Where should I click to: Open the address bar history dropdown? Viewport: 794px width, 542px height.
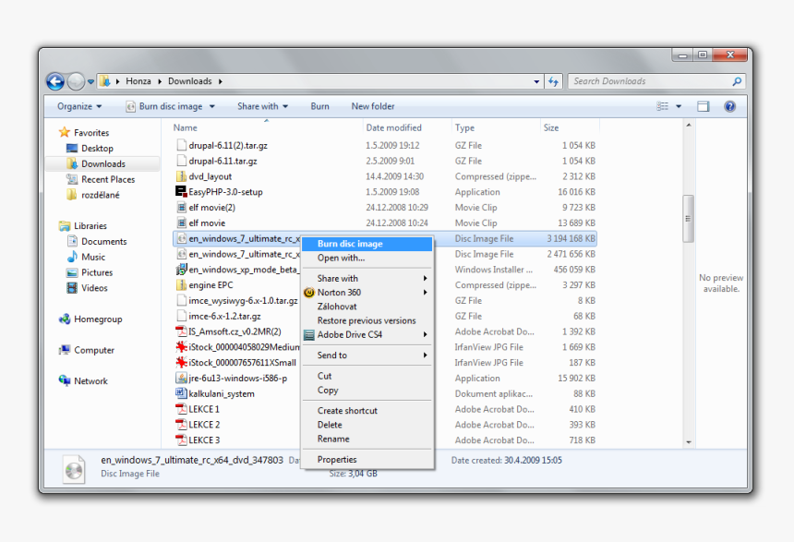point(536,81)
